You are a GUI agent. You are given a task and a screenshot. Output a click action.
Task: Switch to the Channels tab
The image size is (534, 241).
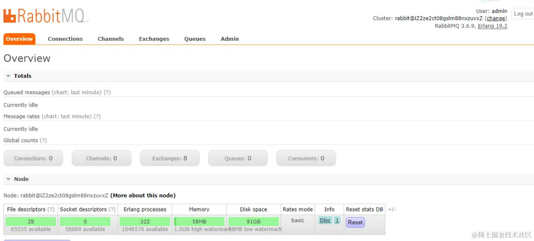pos(111,39)
